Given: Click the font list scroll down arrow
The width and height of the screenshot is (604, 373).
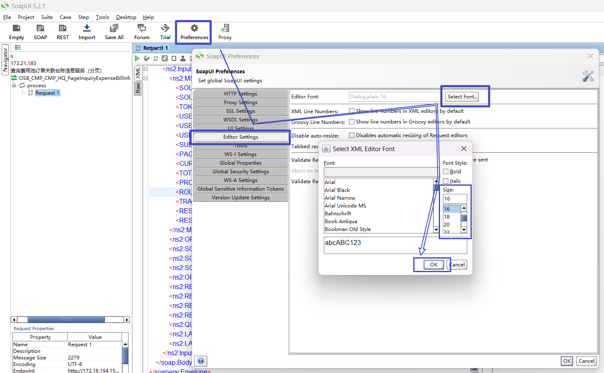Looking at the screenshot, I should pyautogui.click(x=436, y=230).
